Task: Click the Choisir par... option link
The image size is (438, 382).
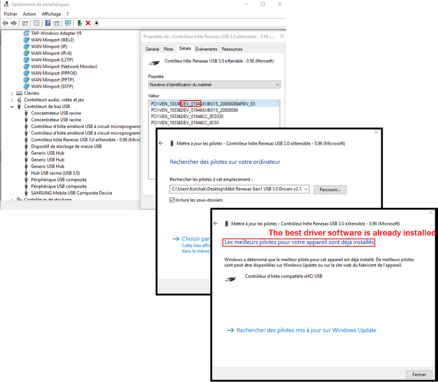Action: (x=196, y=239)
